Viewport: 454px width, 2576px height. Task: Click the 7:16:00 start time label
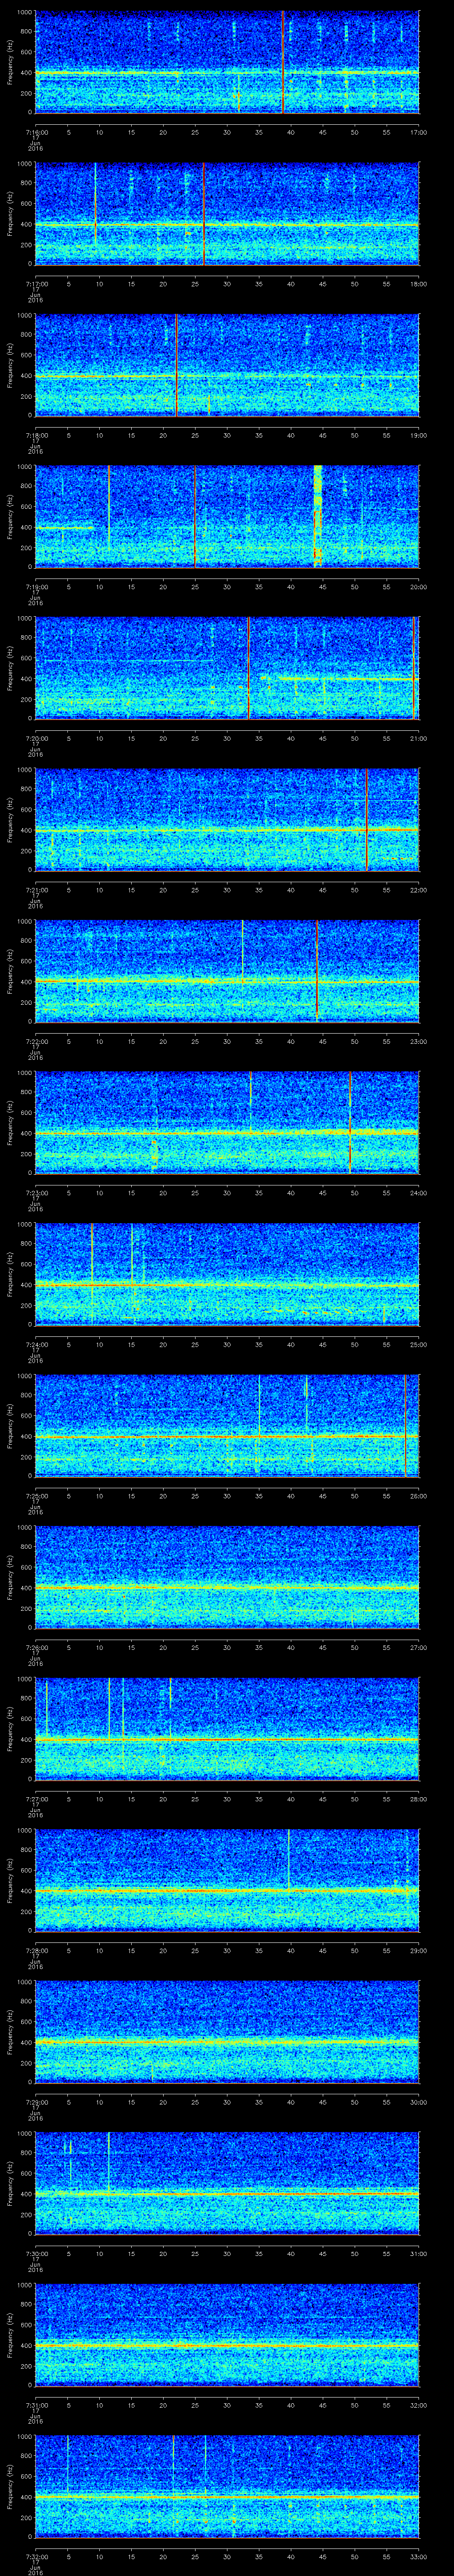tap(36, 132)
